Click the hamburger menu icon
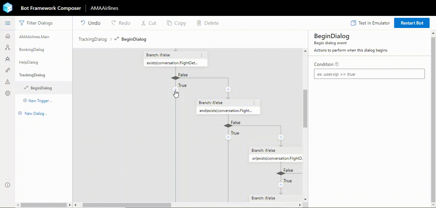Viewport: 436px width, 208px height. click(x=8, y=23)
